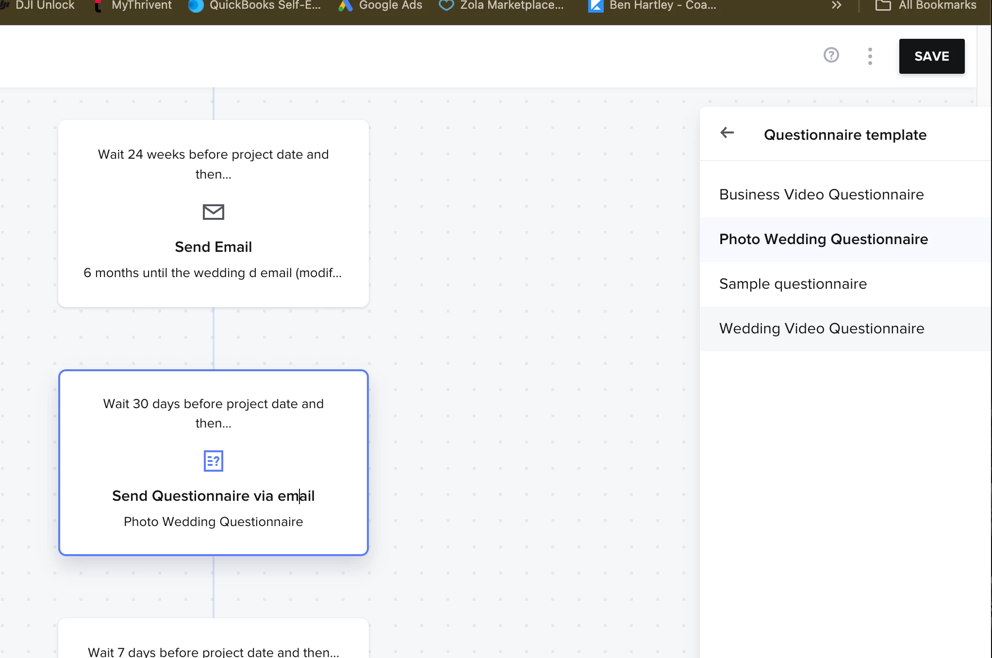Select the Wait 7 days workflow step
This screenshot has width=992, height=658.
pos(213,651)
